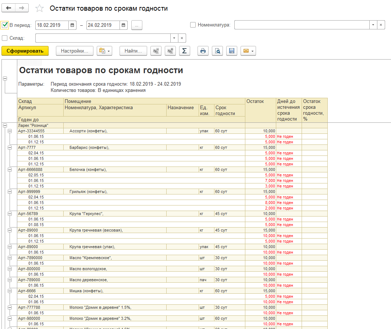Go forward using the right arrow button
The height and width of the screenshot is (329, 391).
point(22,8)
